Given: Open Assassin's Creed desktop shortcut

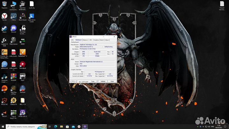Looking at the screenshot, I should pyautogui.click(x=4, y=78).
